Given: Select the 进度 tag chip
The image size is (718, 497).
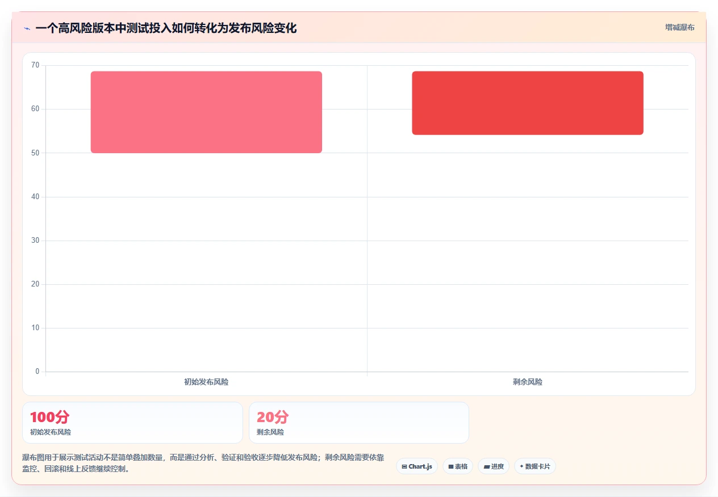Looking at the screenshot, I should (x=494, y=466).
